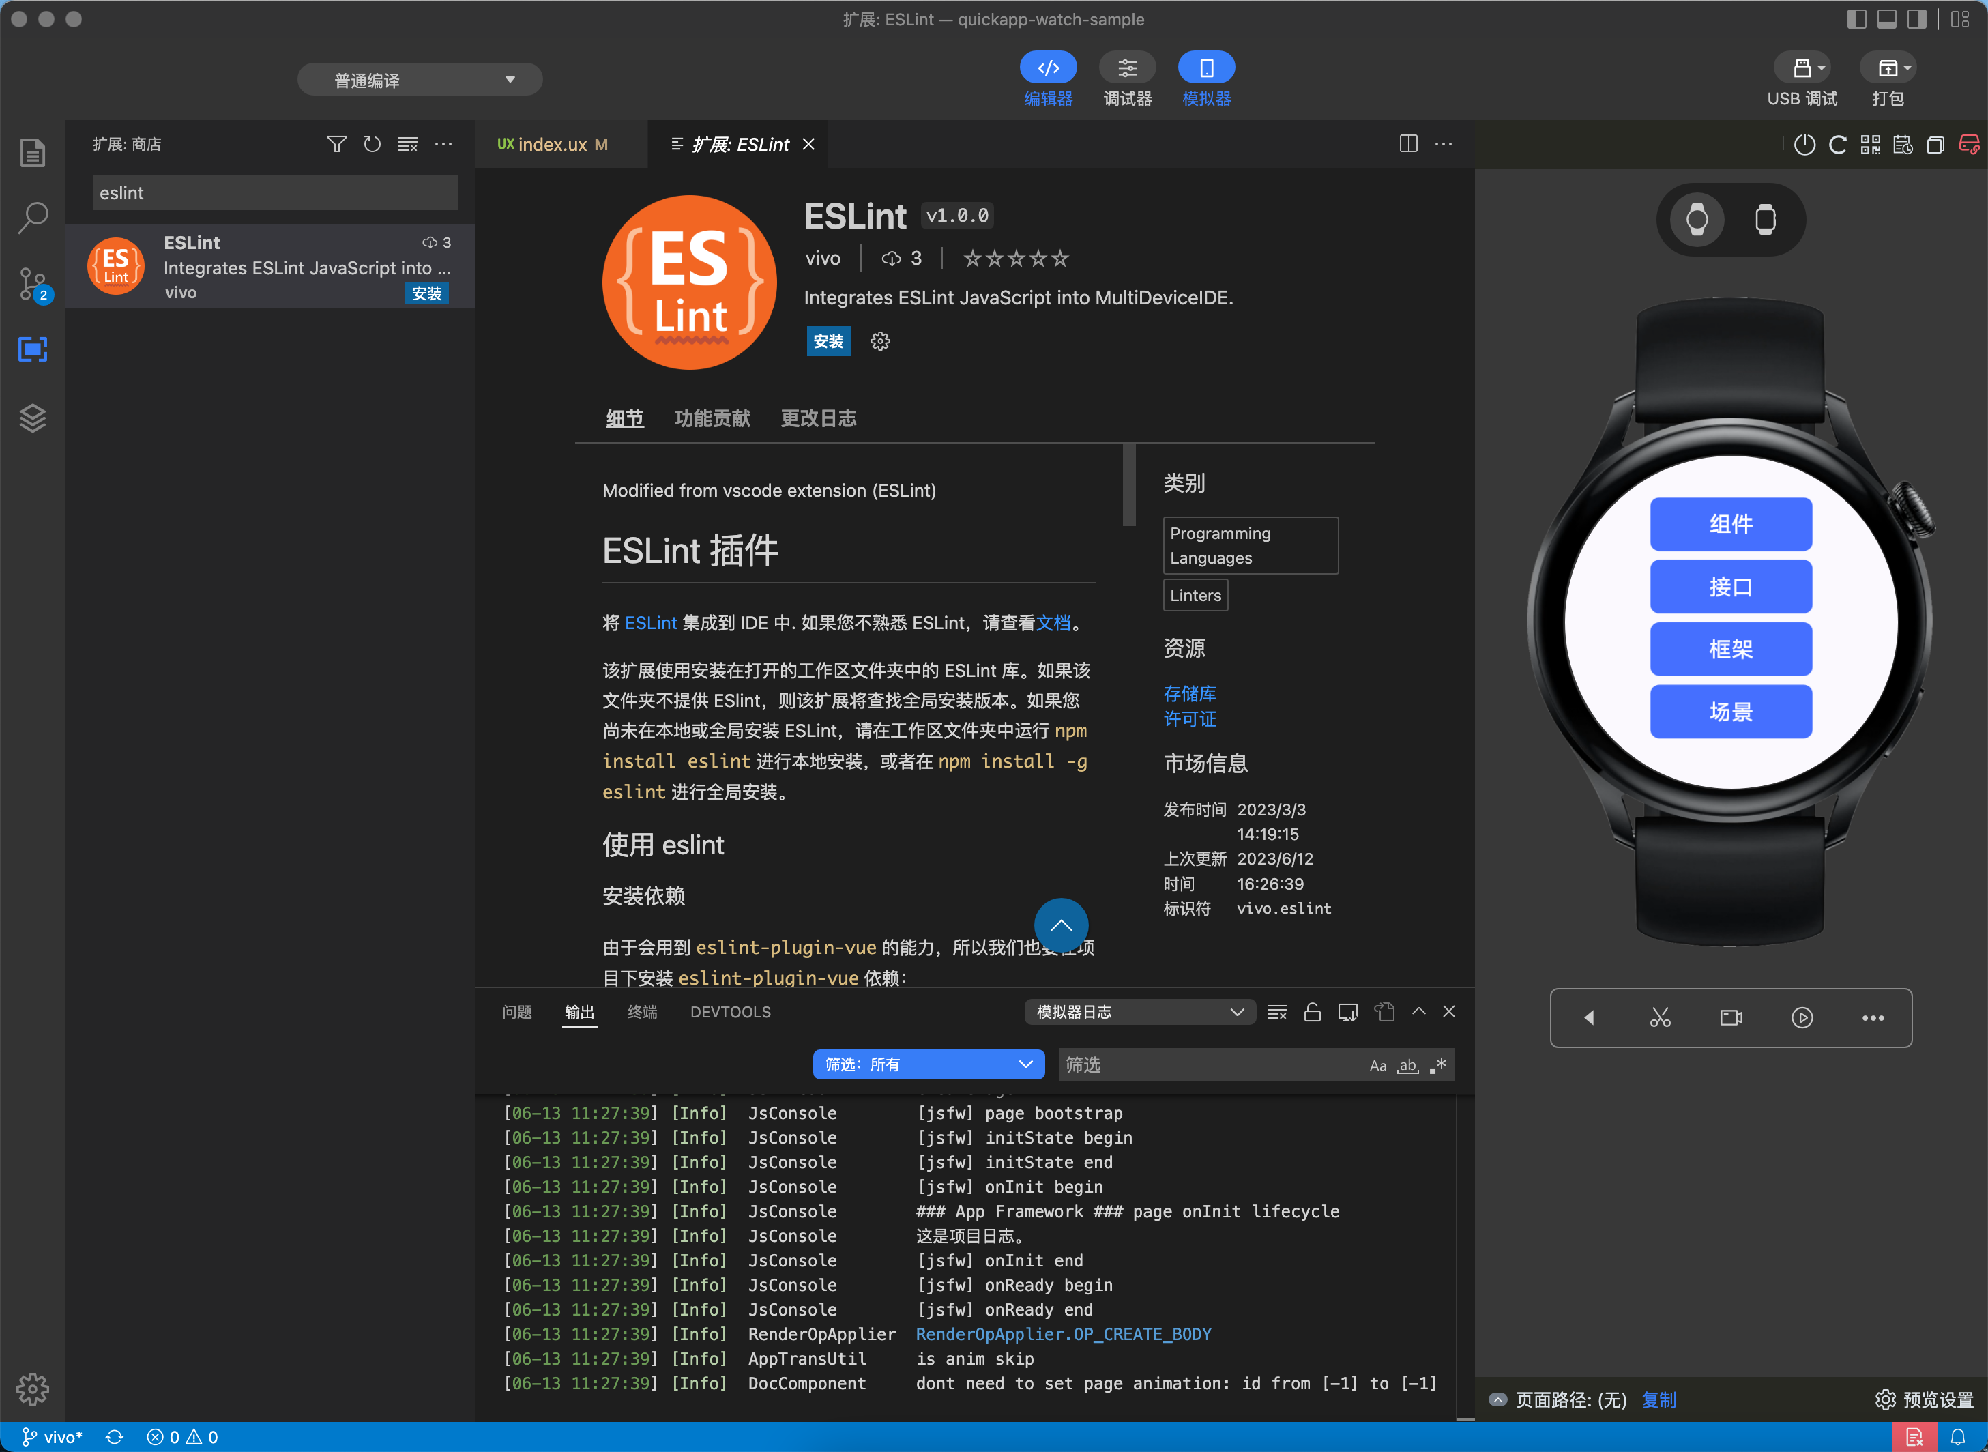This screenshot has height=1452, width=1988.
Task: Click the watch back arrow control
Action: coord(1589,1018)
